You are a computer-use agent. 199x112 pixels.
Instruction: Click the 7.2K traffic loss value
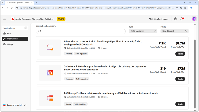162,43
